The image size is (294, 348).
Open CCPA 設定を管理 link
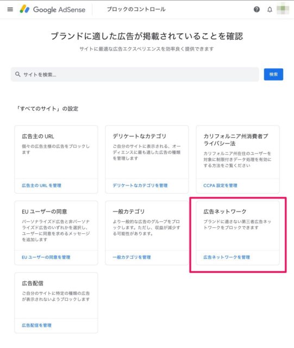coord(220,185)
